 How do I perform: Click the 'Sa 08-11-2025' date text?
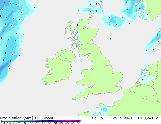pos(107,118)
